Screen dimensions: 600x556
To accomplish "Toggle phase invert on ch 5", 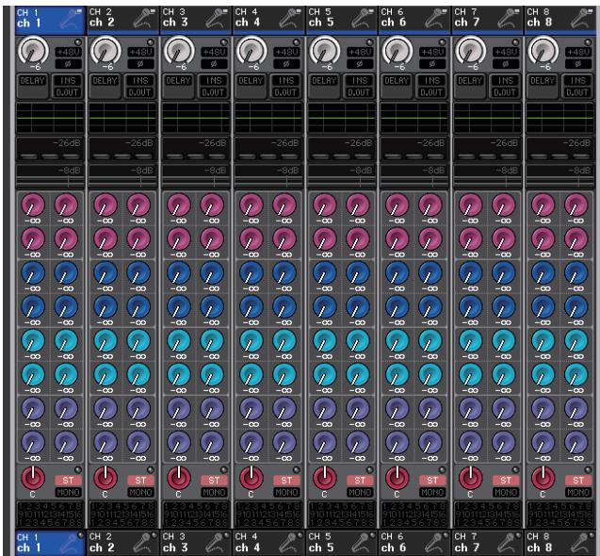I will point(360,63).
